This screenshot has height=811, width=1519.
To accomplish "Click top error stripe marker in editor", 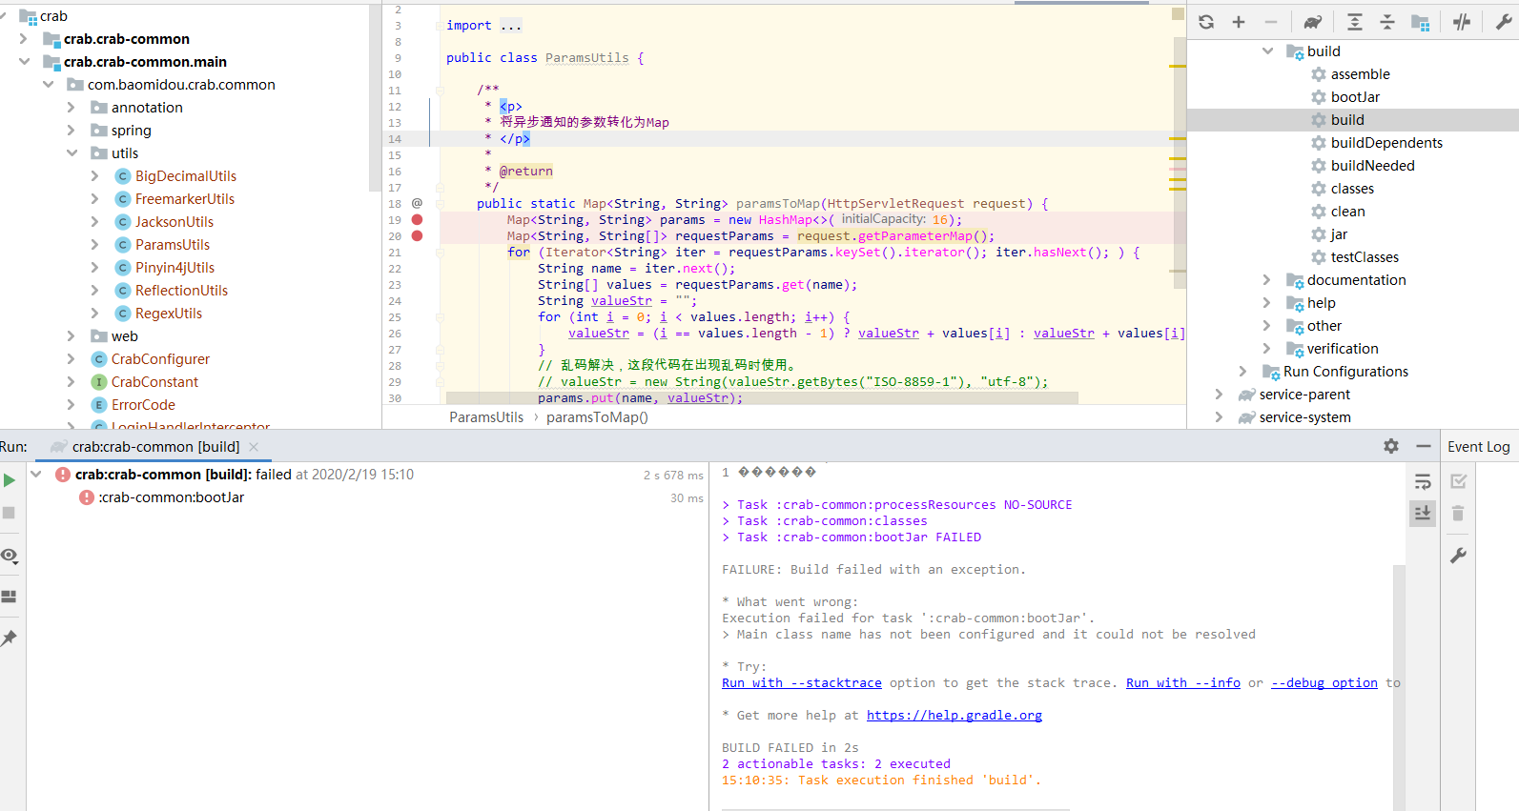I will pyautogui.click(x=1178, y=67).
